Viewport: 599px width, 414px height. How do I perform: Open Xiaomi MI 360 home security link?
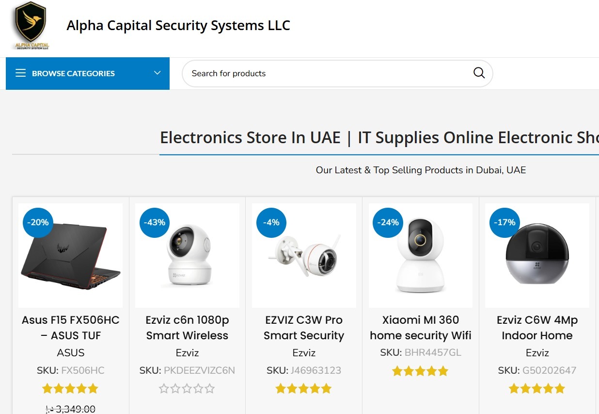click(420, 328)
